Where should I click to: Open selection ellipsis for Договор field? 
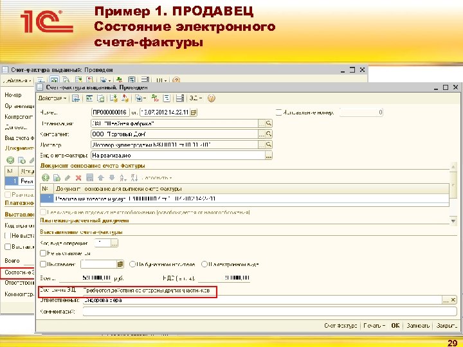262,145
